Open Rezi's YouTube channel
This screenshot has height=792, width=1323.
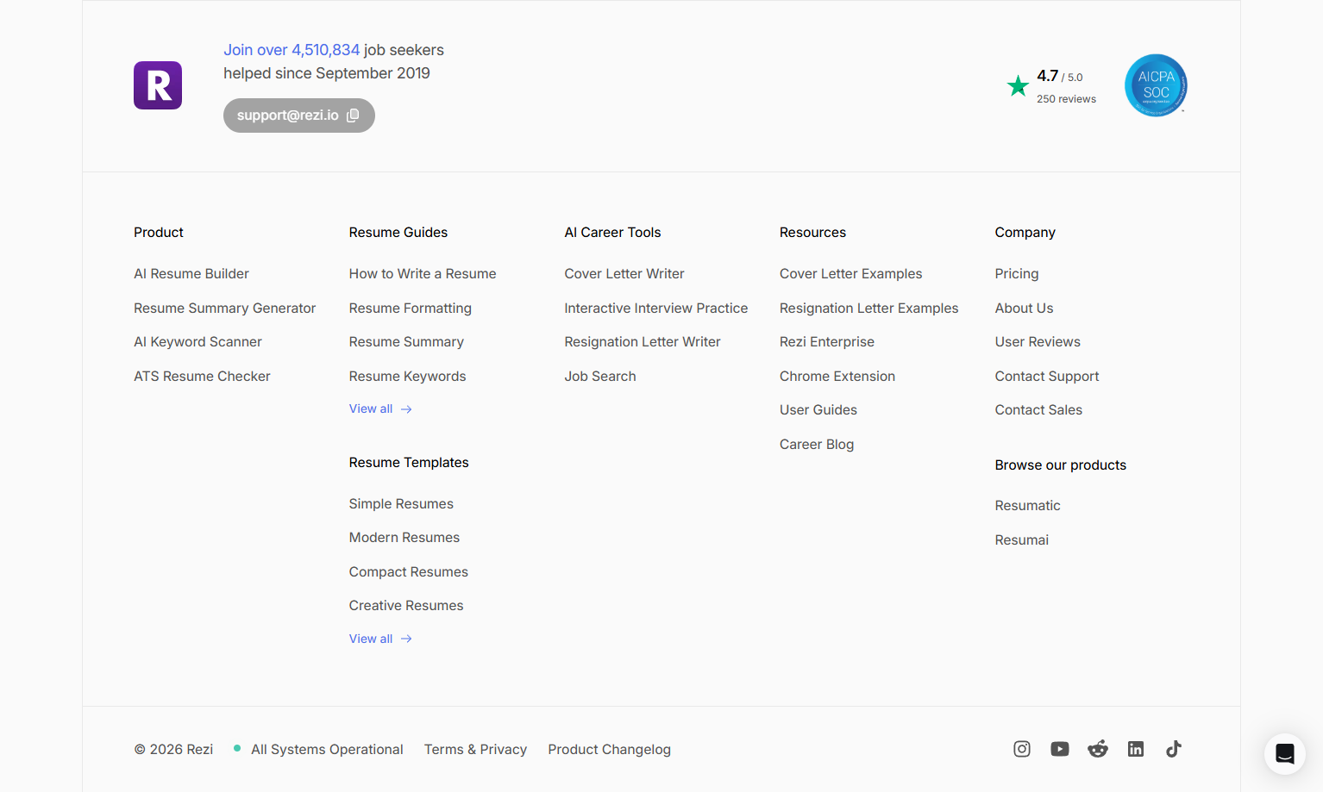[1060, 749]
